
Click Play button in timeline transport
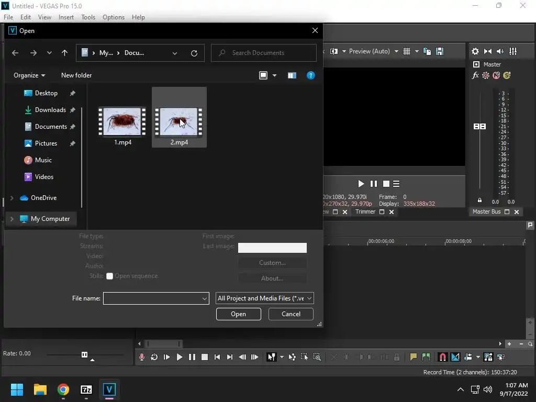pos(179,357)
